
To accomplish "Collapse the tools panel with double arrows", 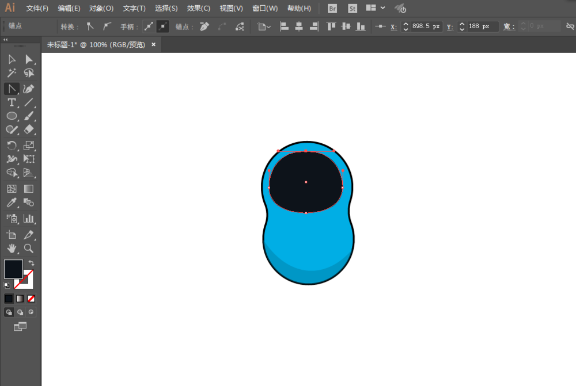I will click(x=6, y=39).
